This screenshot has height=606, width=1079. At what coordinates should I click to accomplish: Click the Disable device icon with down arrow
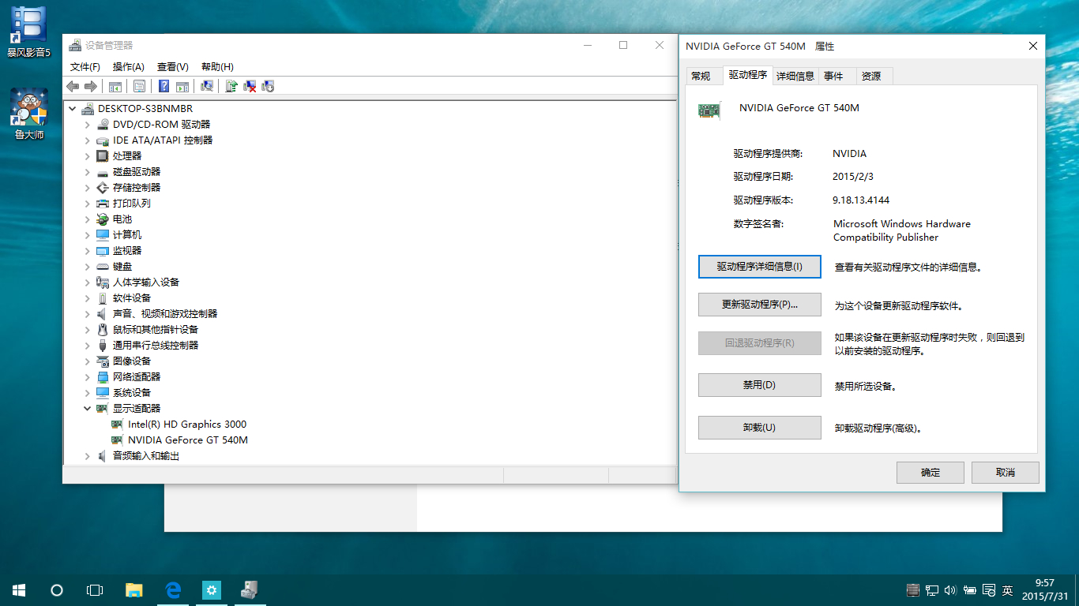coord(268,86)
